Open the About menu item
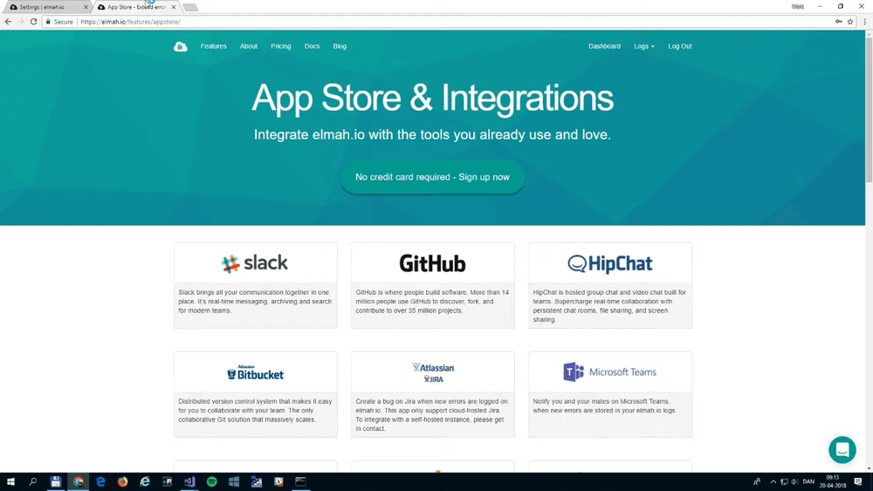 click(x=248, y=47)
